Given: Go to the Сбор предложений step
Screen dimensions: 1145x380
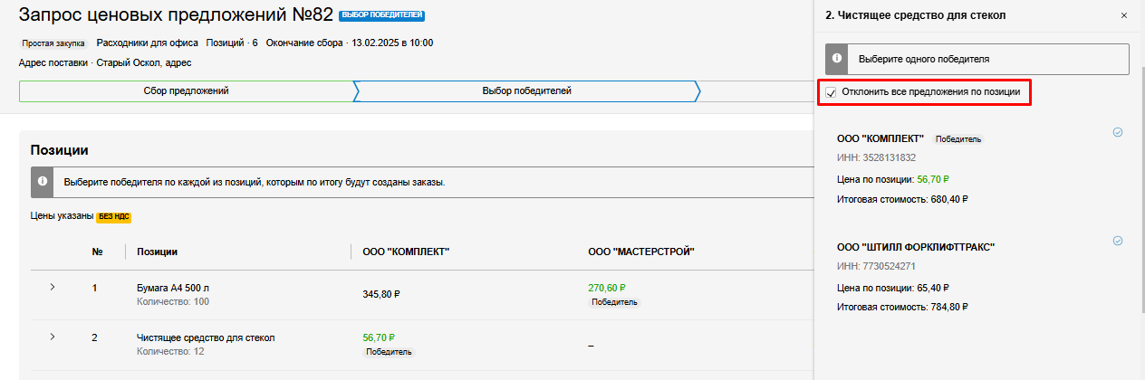Looking at the screenshot, I should coord(186,91).
